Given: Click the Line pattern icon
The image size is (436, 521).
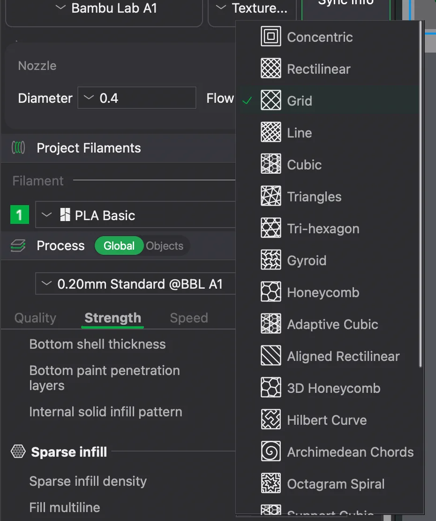Looking at the screenshot, I should tap(271, 132).
